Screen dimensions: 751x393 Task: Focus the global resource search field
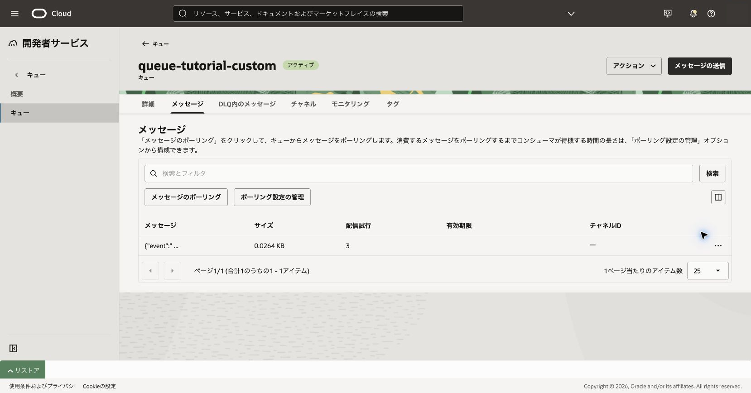[x=318, y=14]
